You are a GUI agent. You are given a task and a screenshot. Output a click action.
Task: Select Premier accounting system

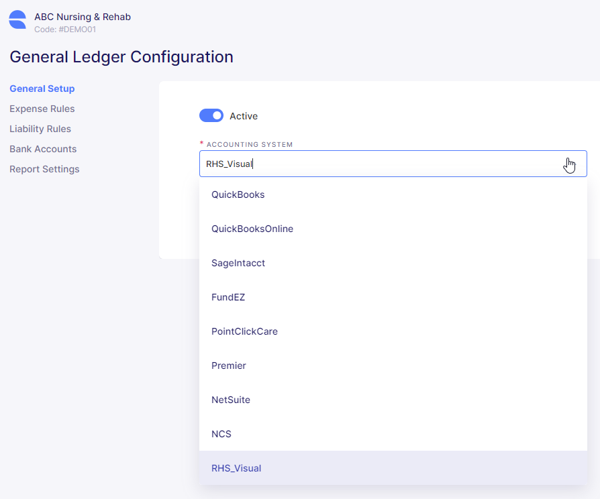pyautogui.click(x=393, y=366)
